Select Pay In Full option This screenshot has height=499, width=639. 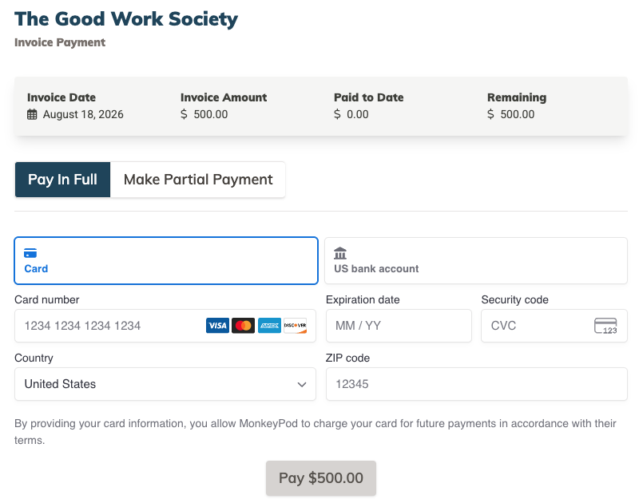pyautogui.click(x=62, y=180)
